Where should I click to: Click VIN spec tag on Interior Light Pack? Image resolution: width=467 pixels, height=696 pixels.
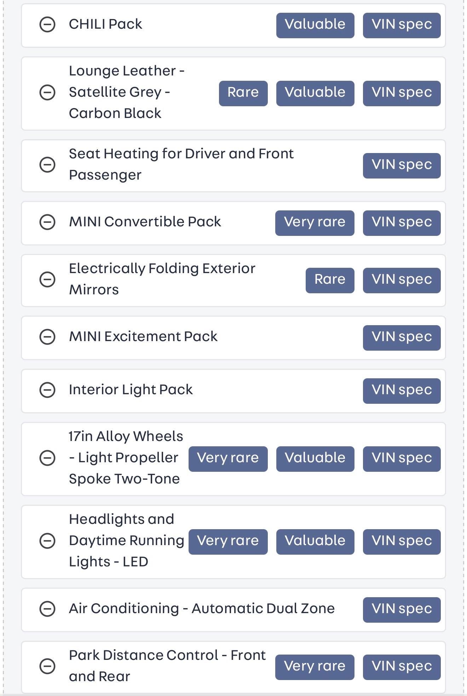(402, 391)
